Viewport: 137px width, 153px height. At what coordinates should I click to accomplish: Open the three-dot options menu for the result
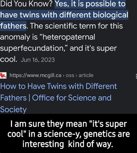pyautogui.click(x=136, y=76)
